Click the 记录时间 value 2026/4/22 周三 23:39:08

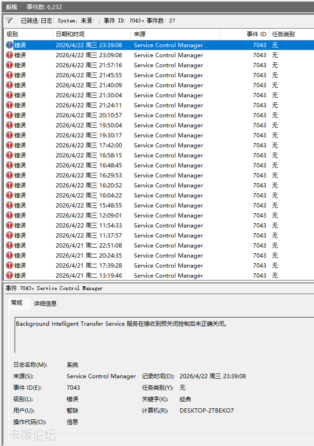pyautogui.click(x=213, y=376)
